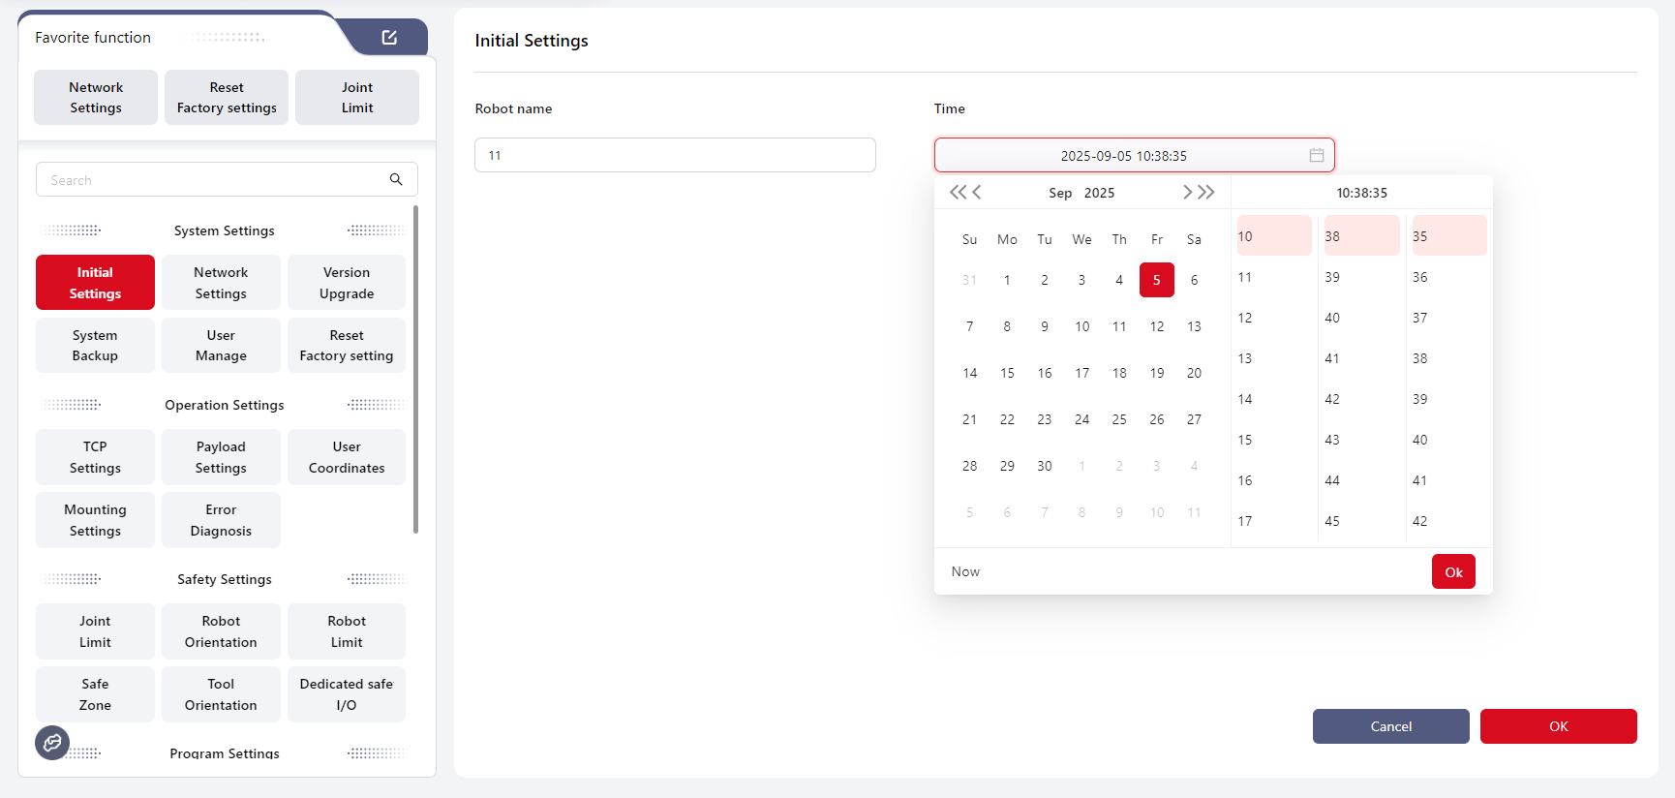Select September 18 in calendar
Image resolution: width=1675 pixels, height=798 pixels.
[1119, 373]
